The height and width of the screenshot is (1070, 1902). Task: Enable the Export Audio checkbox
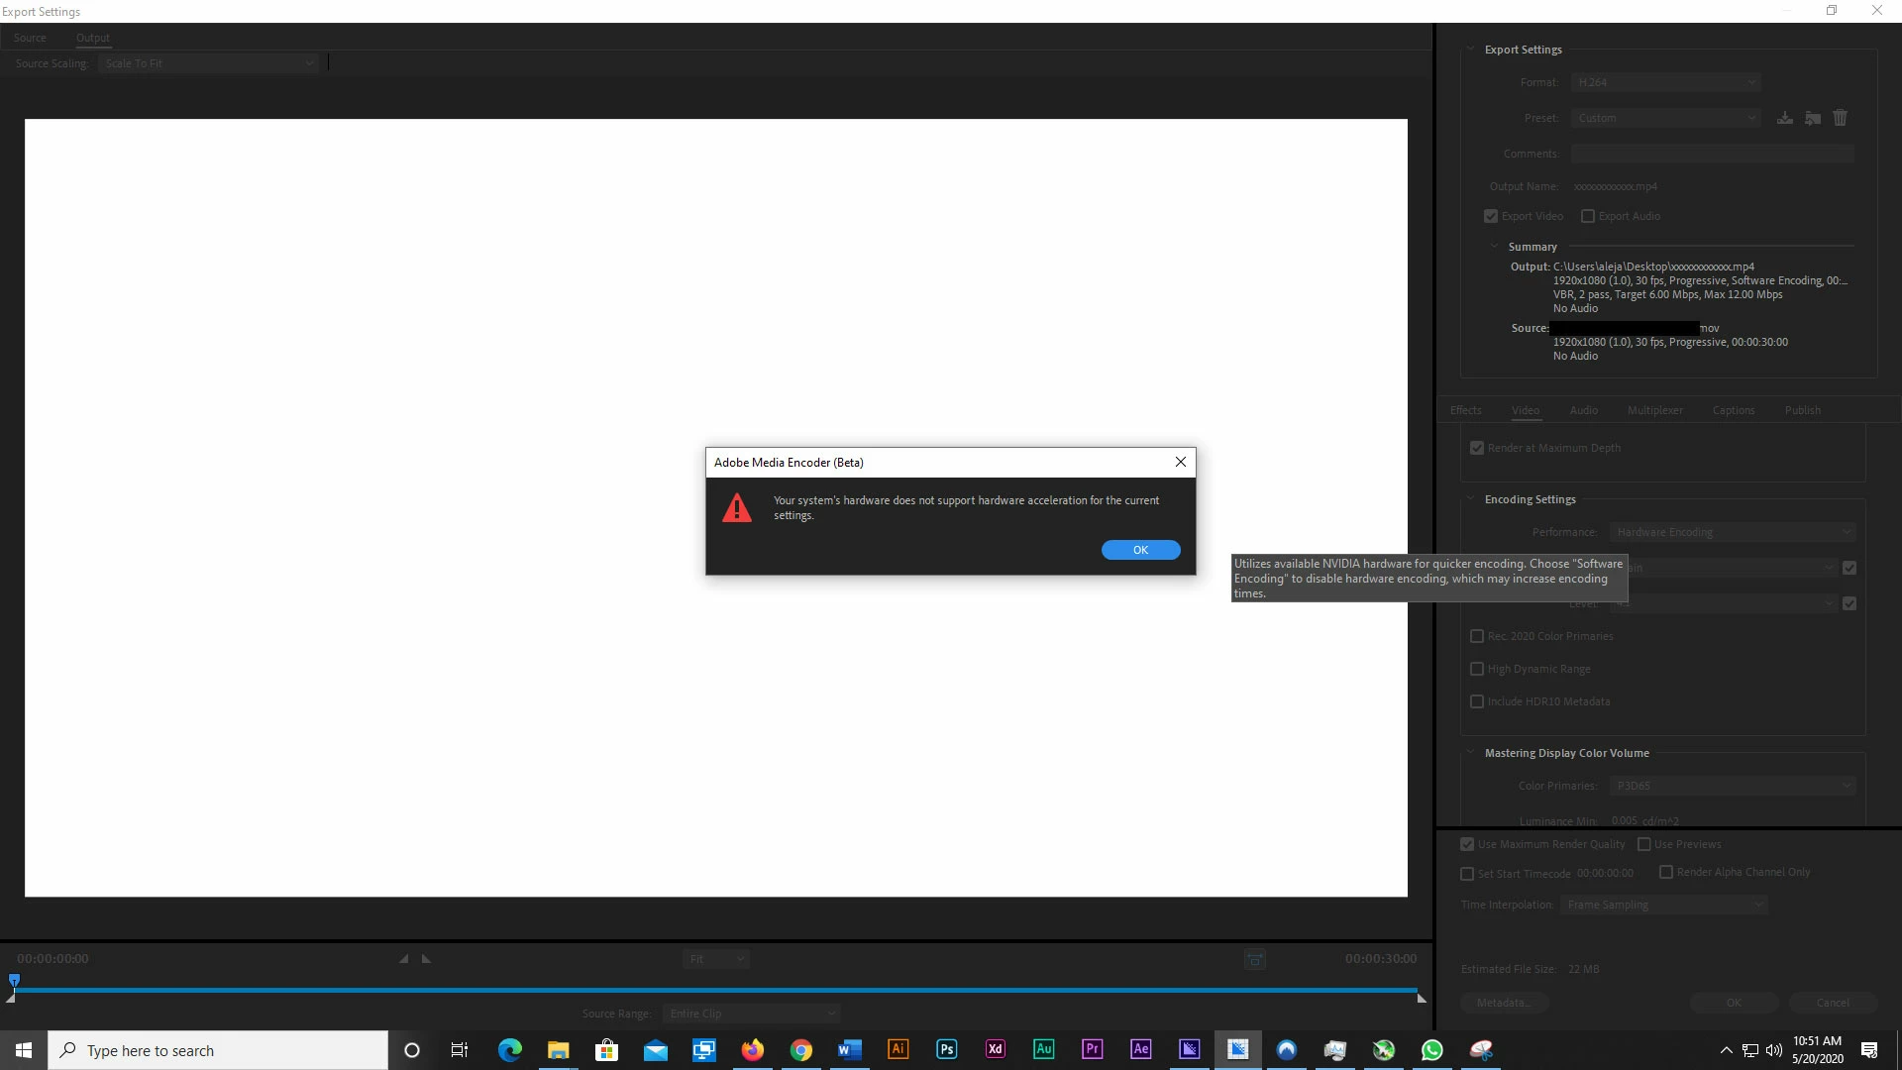point(1588,216)
